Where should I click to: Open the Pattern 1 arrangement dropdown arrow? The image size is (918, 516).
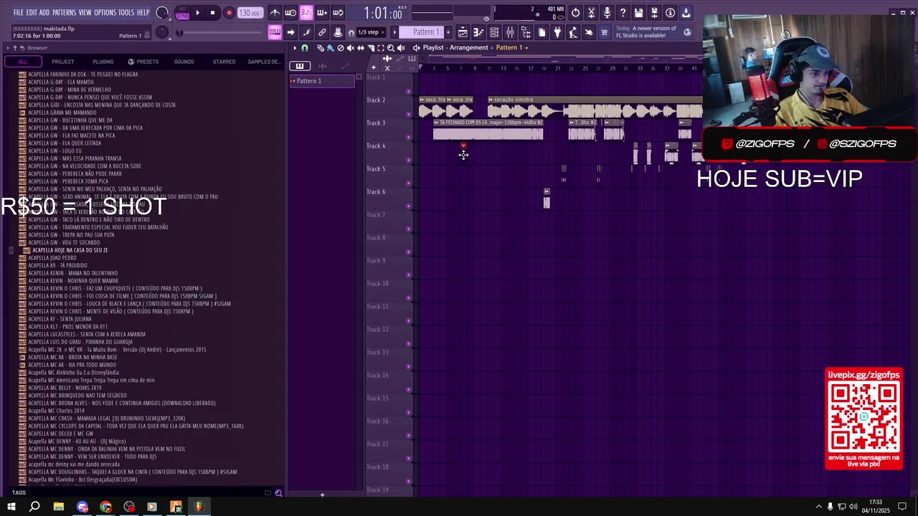526,48
